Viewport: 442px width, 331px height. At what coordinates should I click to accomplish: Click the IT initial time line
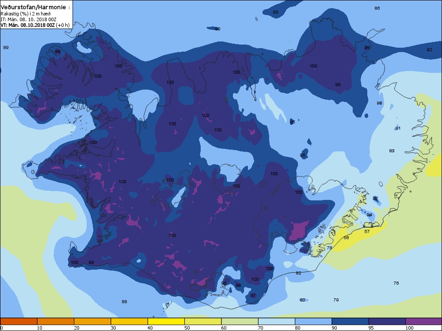pos(28,19)
